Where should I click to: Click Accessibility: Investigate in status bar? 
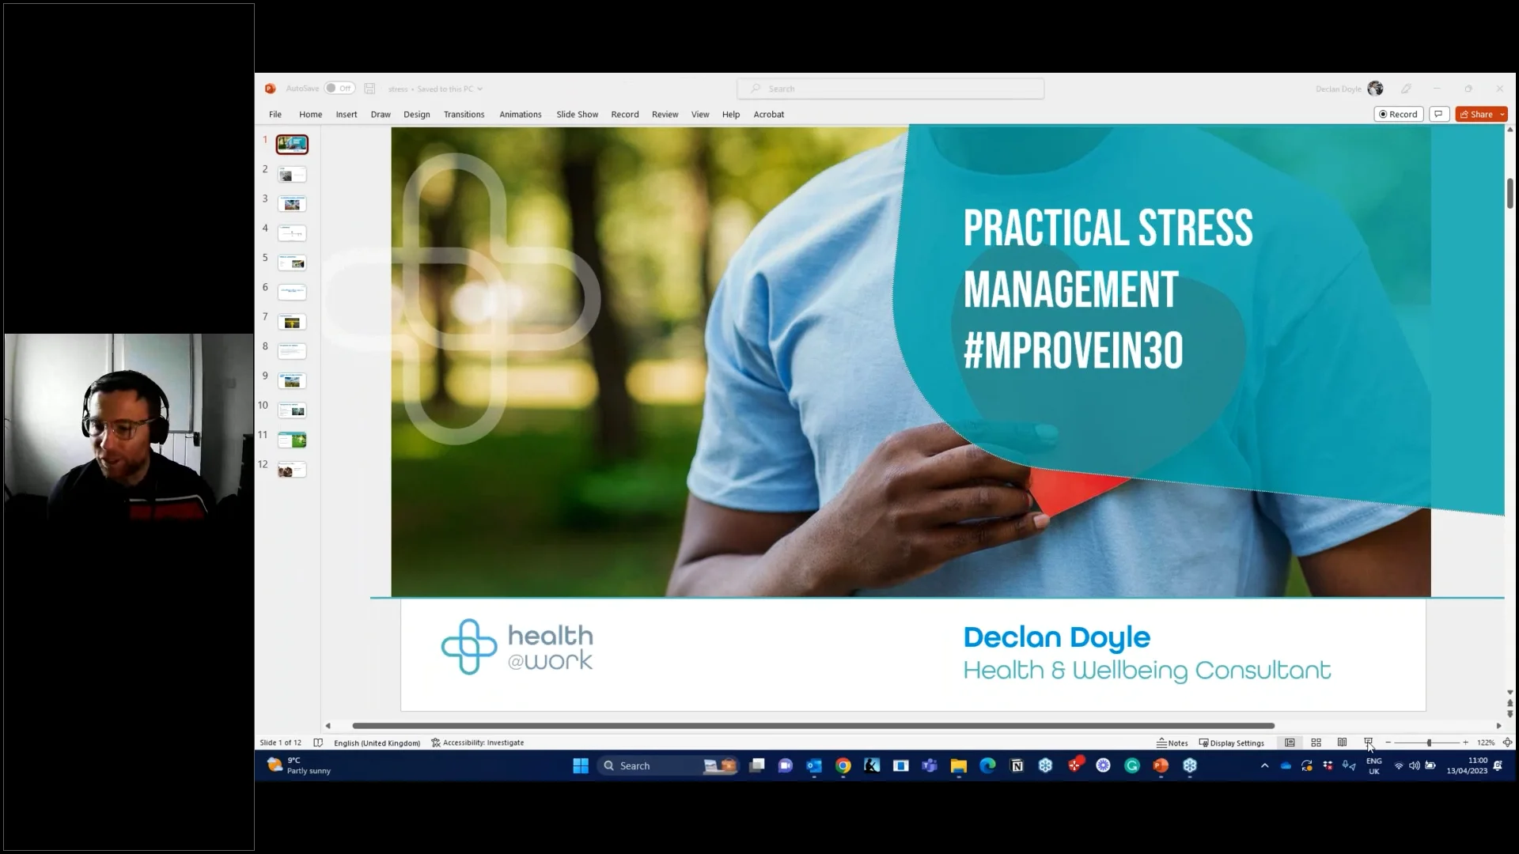click(478, 743)
